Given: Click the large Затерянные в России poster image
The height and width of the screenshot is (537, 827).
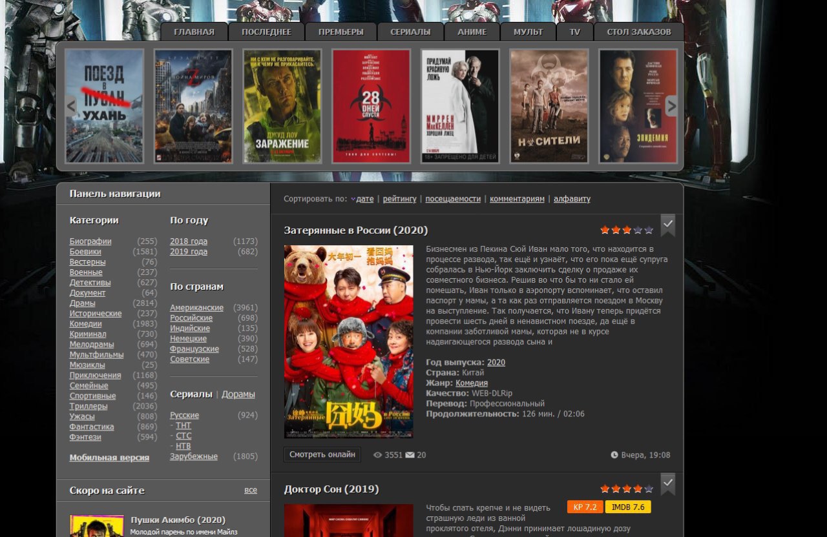Looking at the screenshot, I should point(349,342).
